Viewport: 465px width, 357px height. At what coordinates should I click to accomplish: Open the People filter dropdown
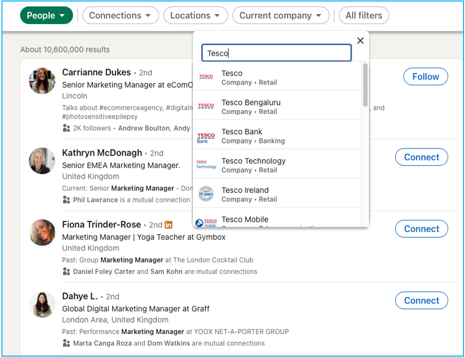[46, 15]
